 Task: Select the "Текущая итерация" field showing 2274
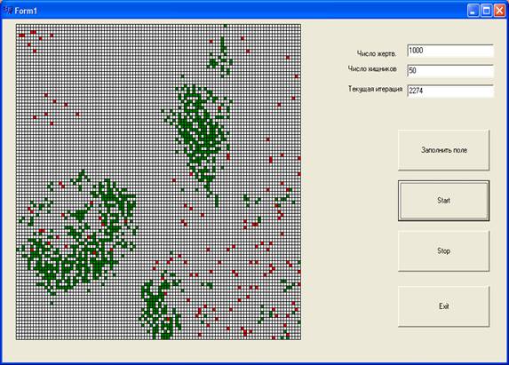(x=450, y=91)
